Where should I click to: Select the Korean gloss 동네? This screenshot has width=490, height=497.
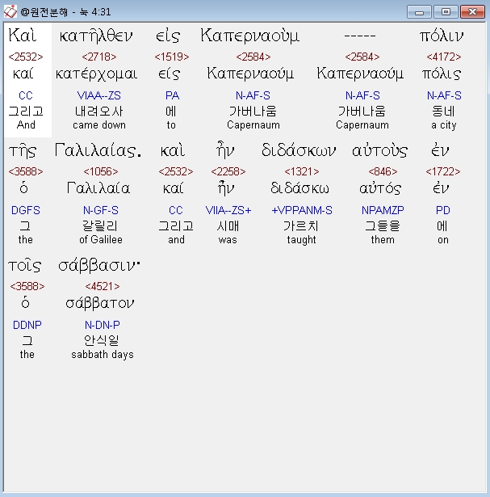tap(443, 112)
